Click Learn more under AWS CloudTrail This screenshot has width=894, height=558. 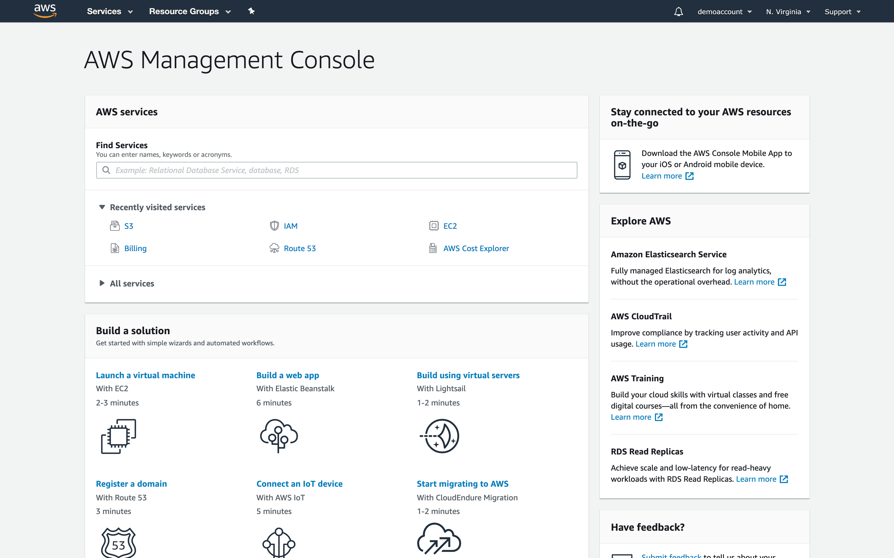(655, 344)
